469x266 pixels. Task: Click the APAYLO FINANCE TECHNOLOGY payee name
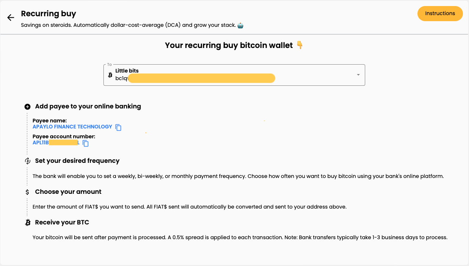[72, 127]
